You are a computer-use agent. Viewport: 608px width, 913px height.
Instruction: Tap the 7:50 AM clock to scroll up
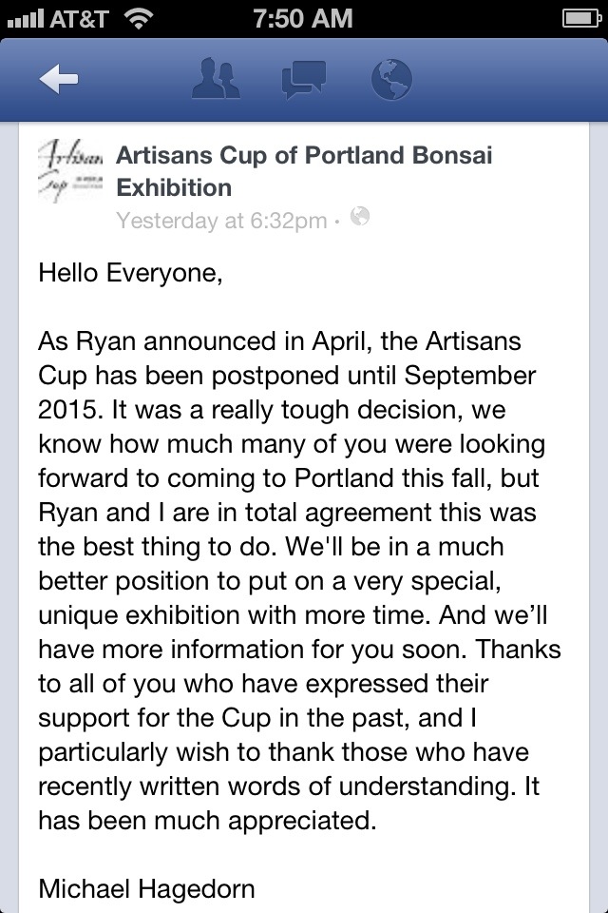click(302, 17)
